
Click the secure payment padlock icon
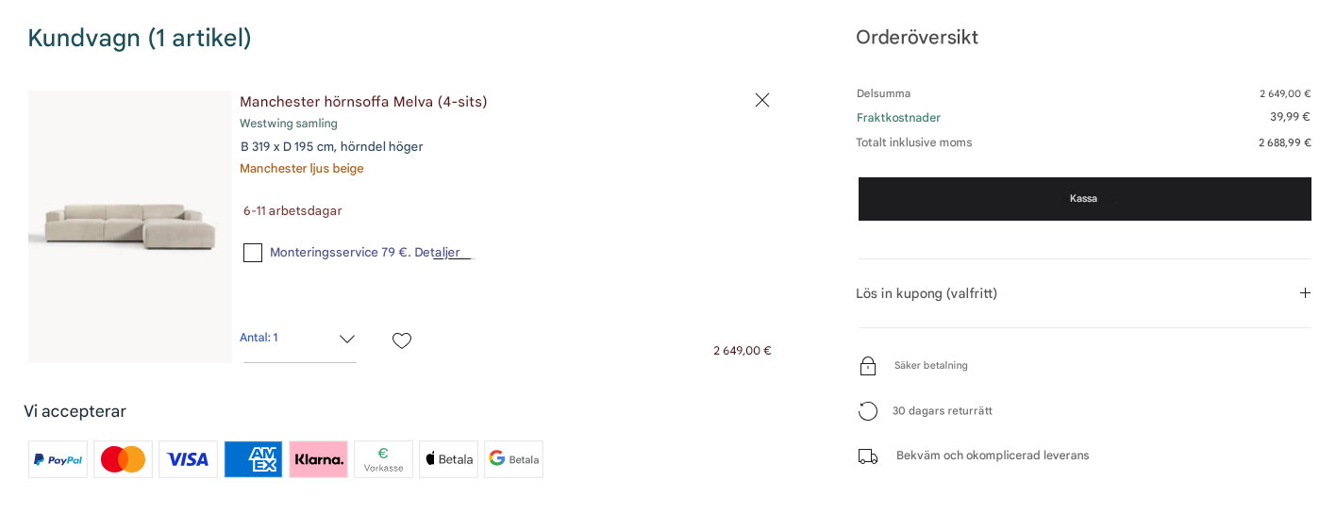coord(868,366)
